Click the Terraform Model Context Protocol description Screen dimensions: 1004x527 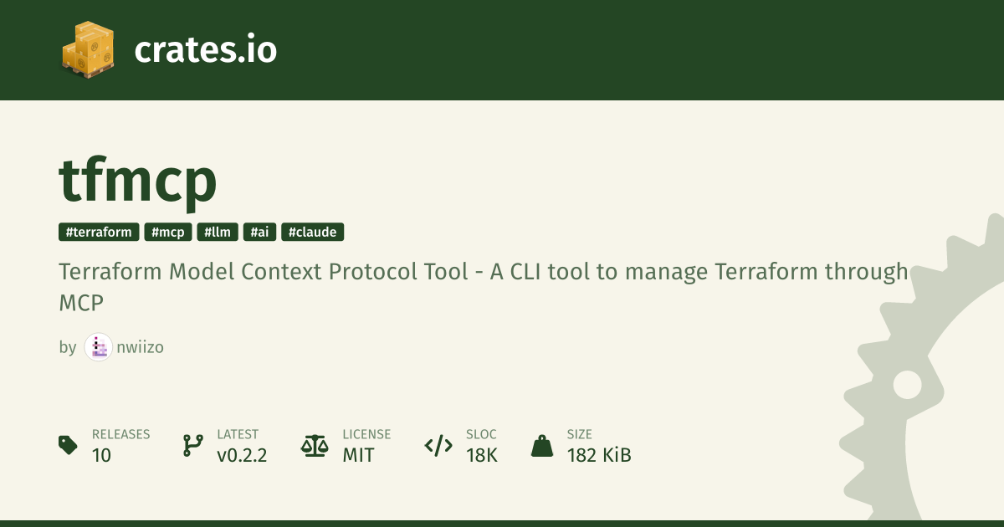(484, 287)
